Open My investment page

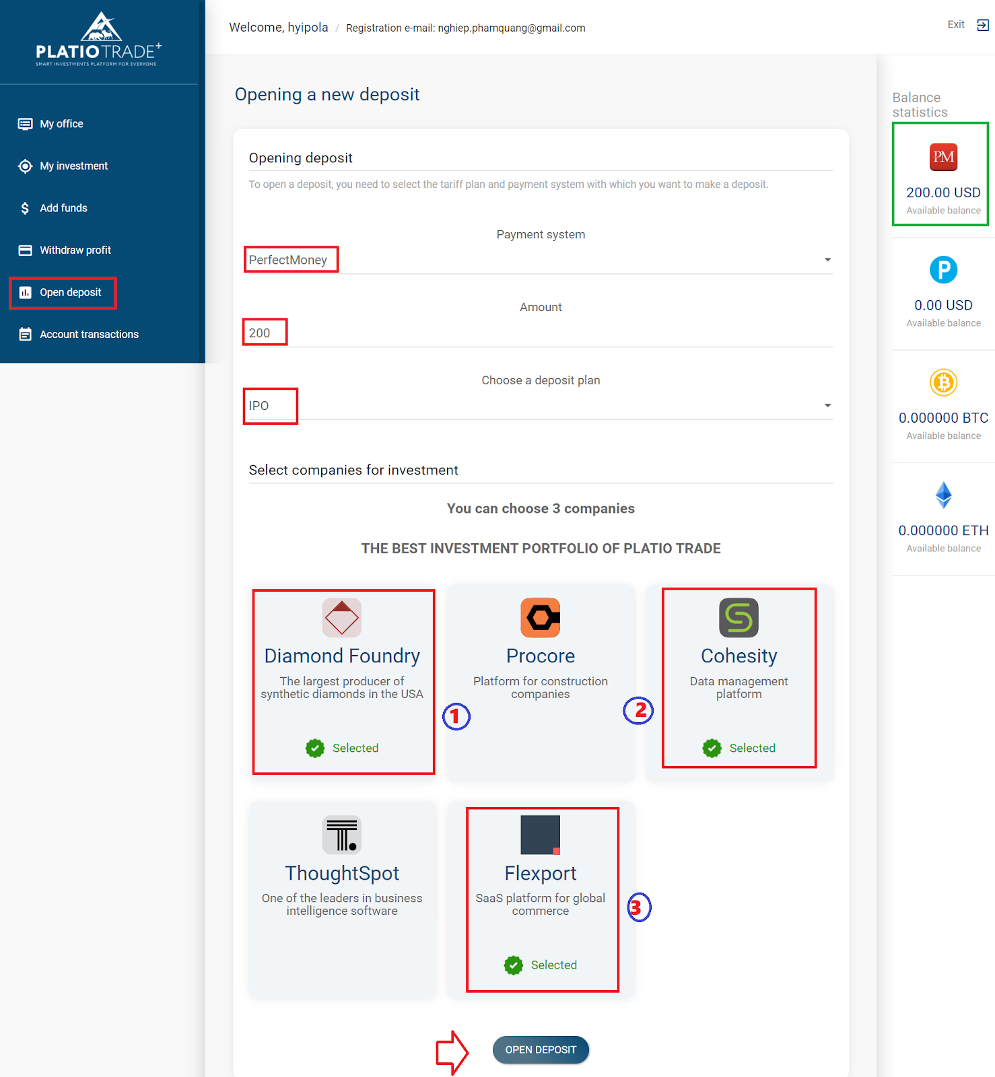coord(73,166)
